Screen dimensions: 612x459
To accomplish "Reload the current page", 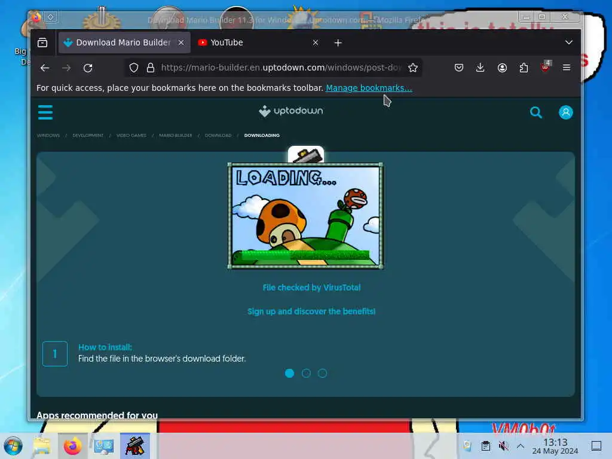I will (x=88, y=68).
